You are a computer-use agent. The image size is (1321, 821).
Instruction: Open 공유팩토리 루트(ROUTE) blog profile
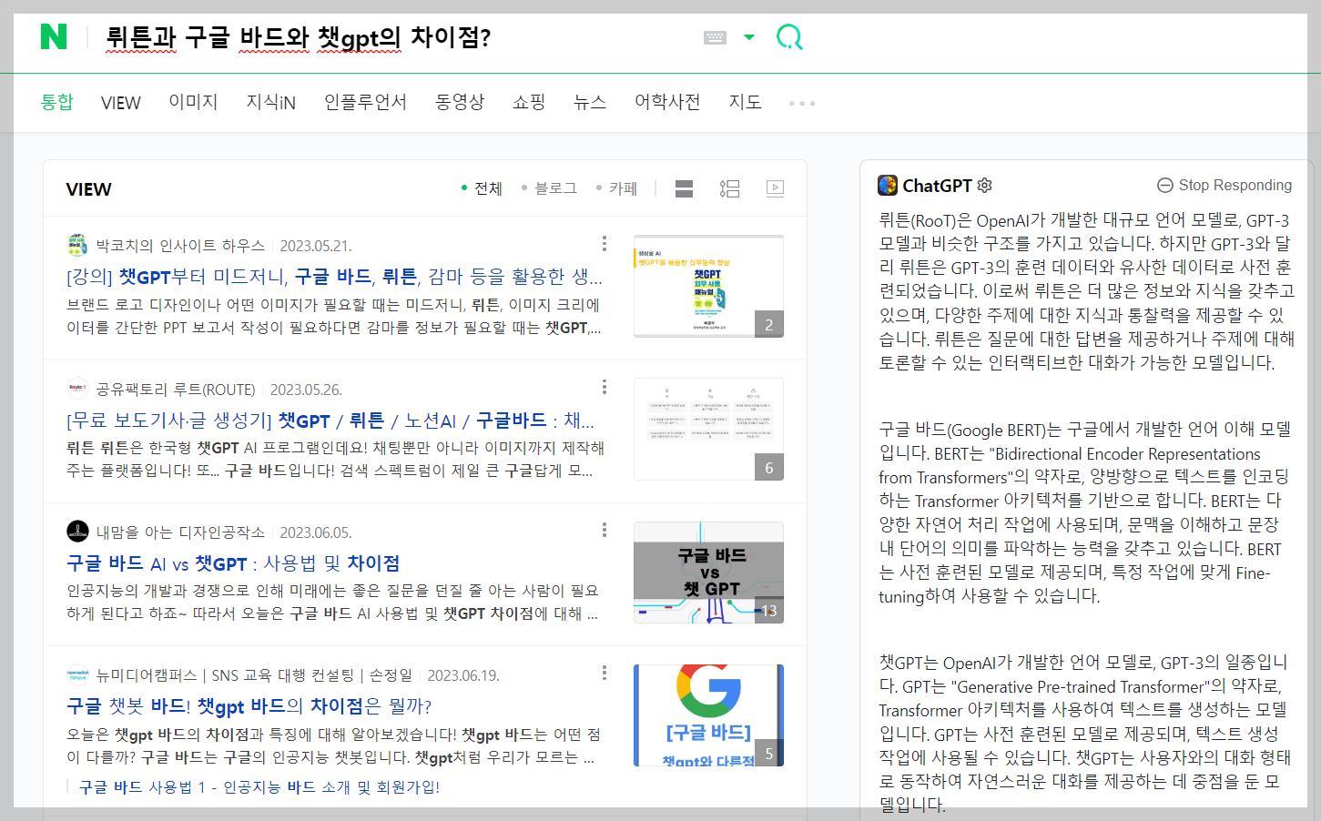point(176,390)
